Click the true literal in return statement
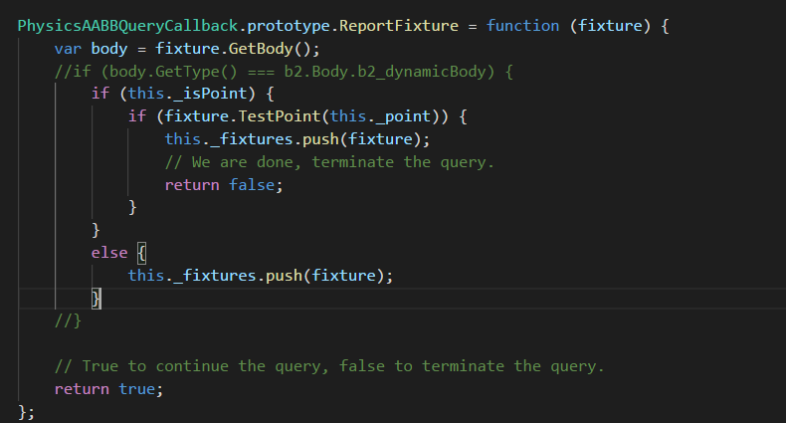The width and height of the screenshot is (786, 423). [x=137, y=389]
